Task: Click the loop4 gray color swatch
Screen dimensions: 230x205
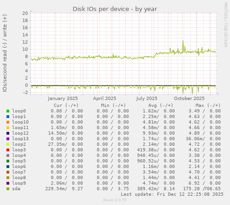Action: (x=8, y=155)
